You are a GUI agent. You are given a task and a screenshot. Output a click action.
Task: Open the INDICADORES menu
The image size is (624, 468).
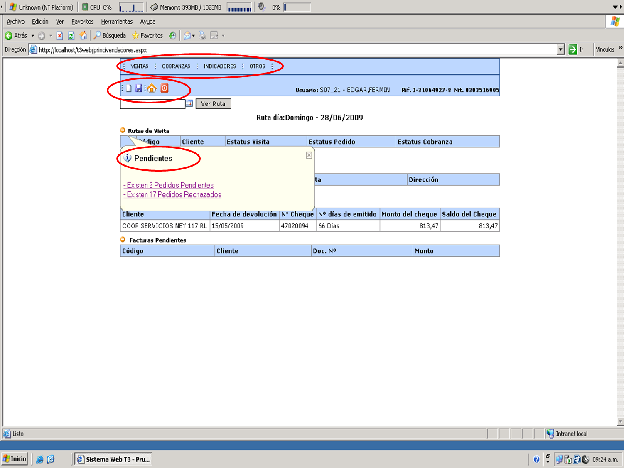pos(220,66)
